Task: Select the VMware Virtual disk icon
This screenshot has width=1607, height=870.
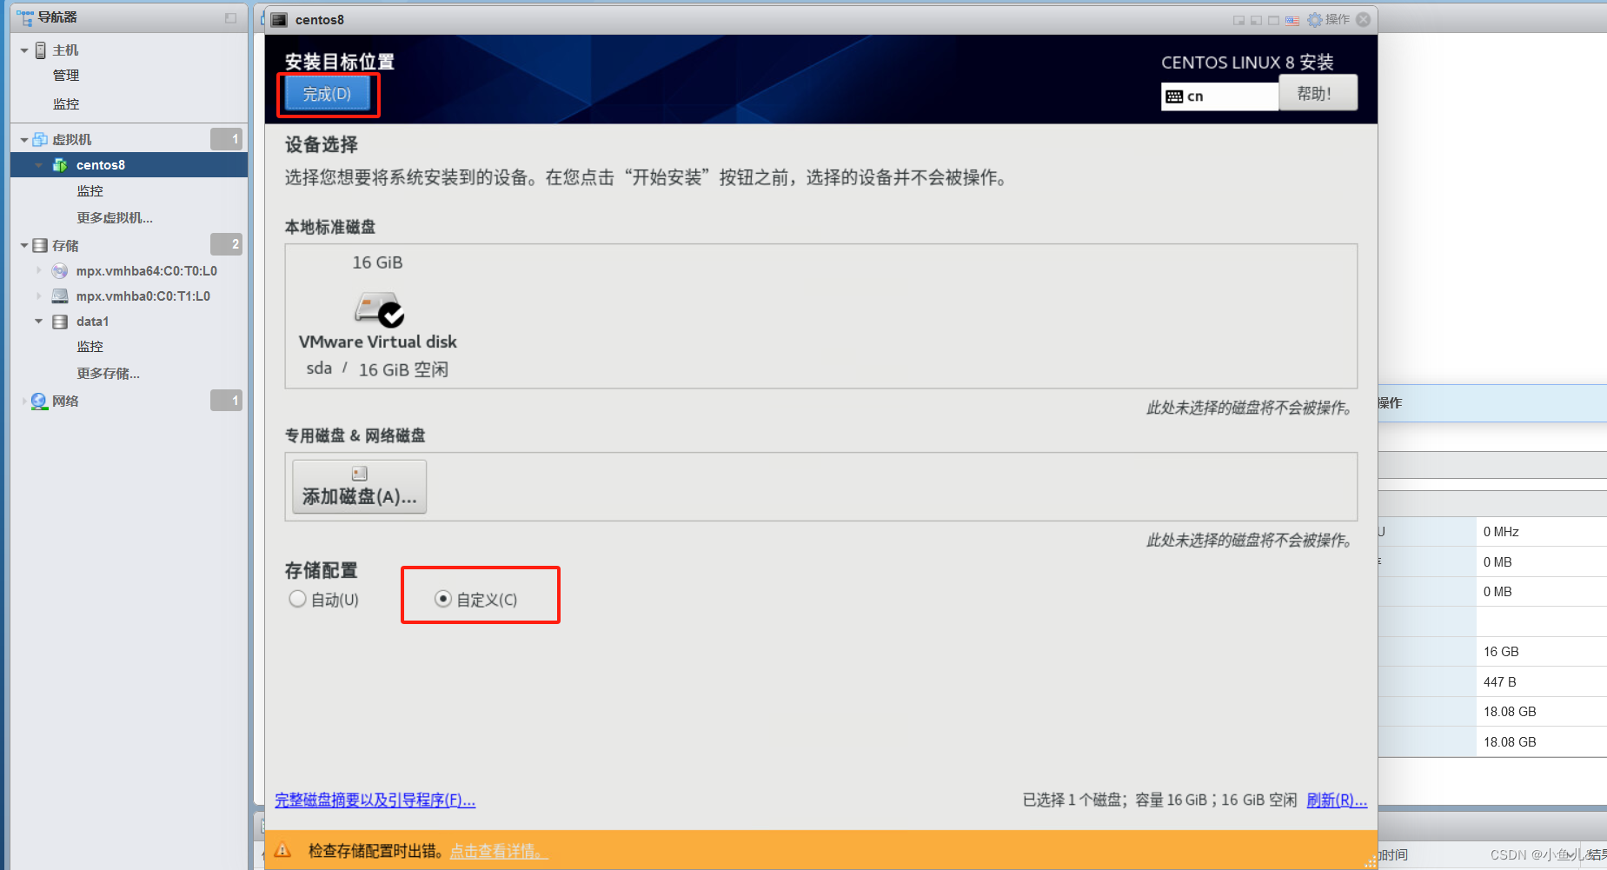Action: [x=379, y=309]
